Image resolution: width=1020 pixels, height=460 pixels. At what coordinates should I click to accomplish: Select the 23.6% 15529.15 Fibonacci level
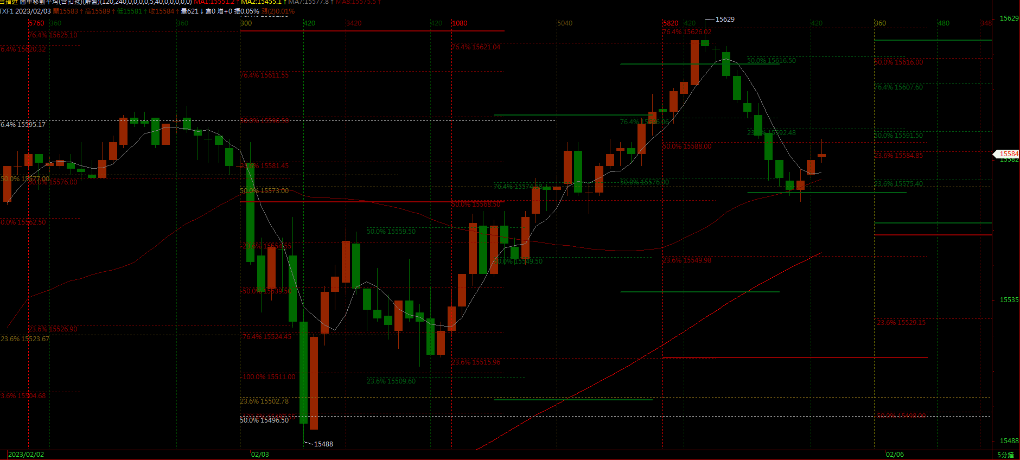coord(901,323)
